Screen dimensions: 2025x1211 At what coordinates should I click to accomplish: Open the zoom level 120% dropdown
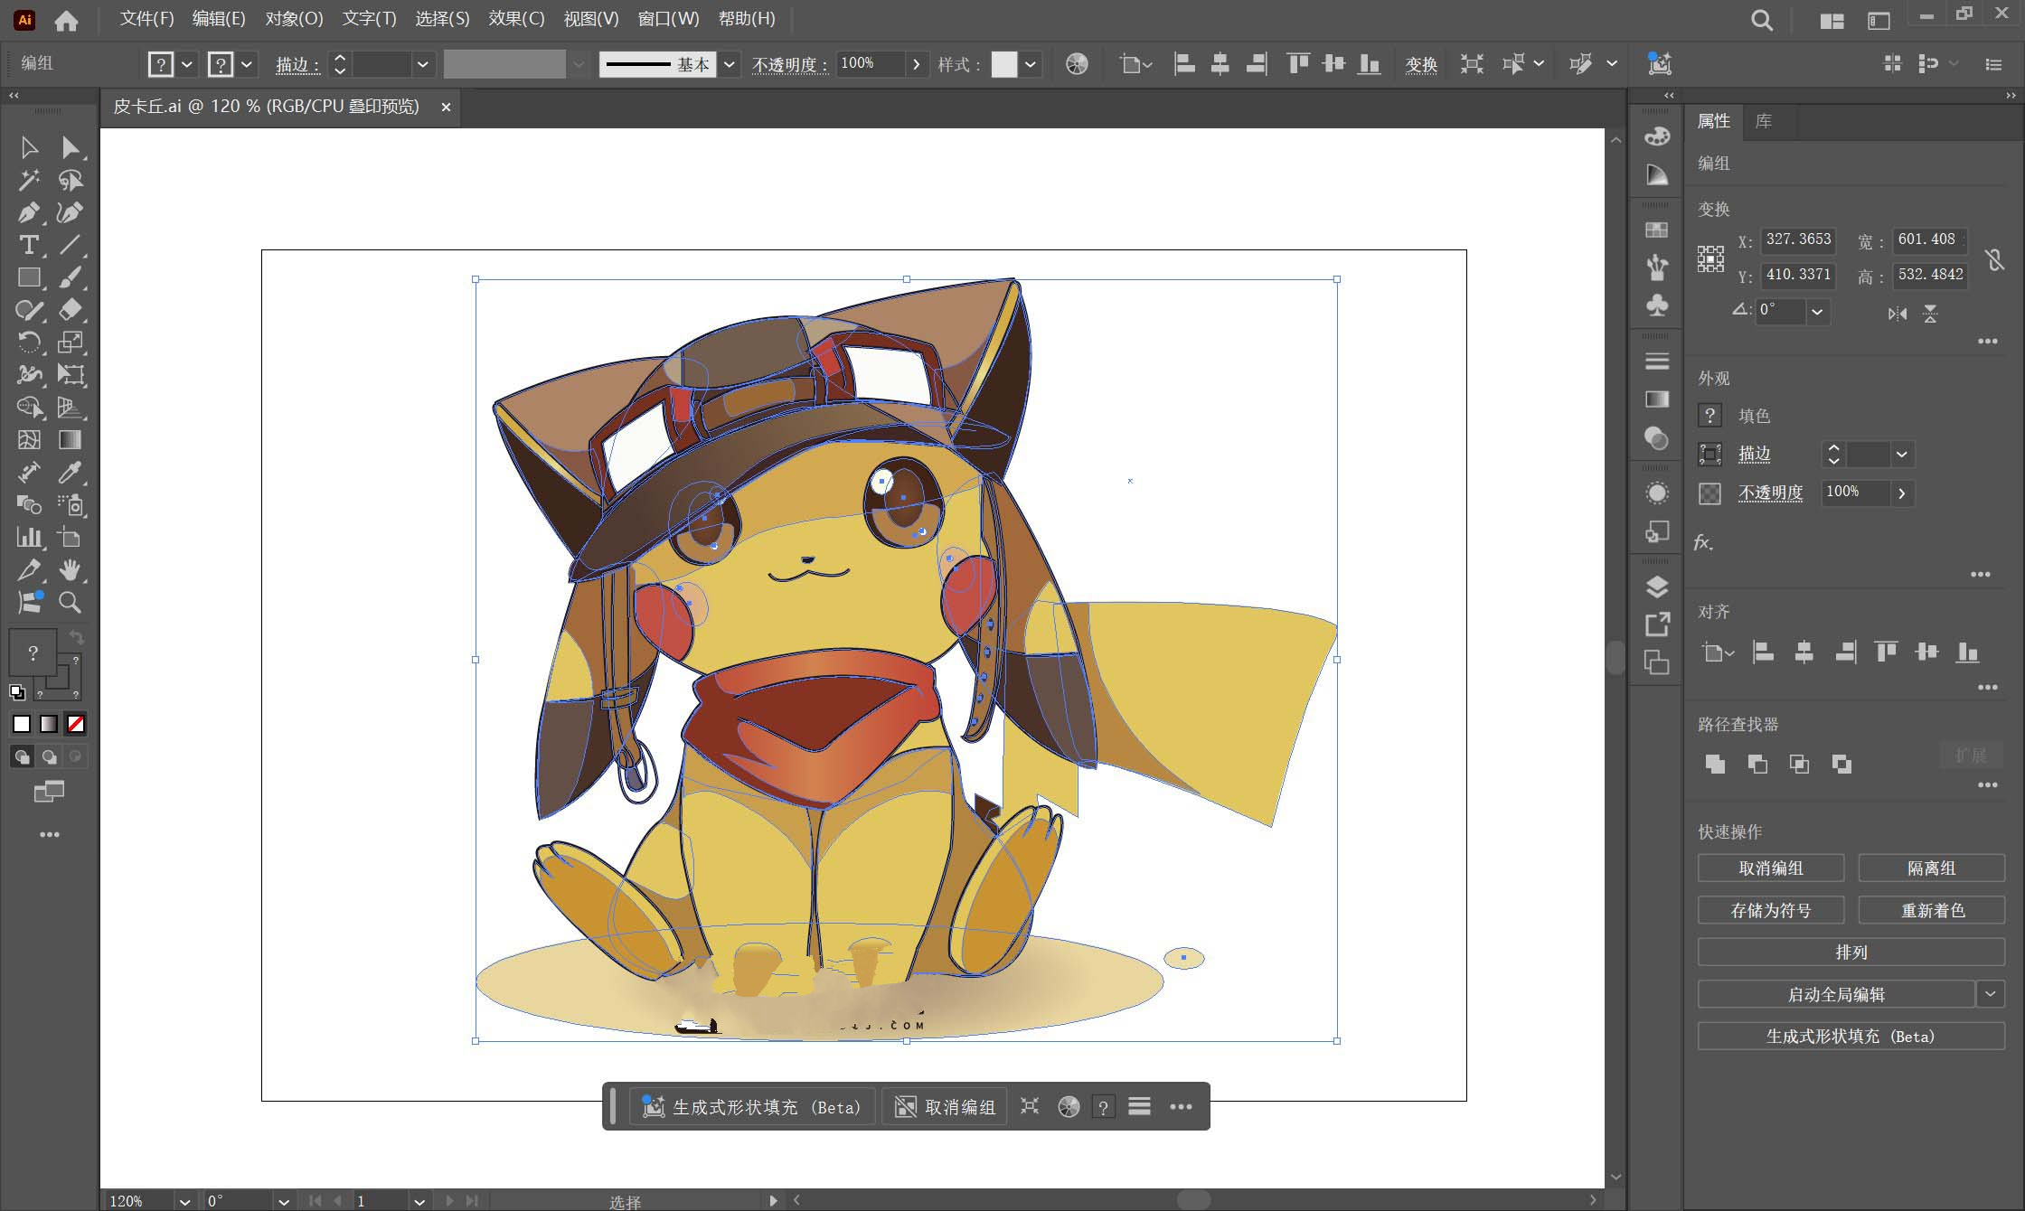point(184,1201)
